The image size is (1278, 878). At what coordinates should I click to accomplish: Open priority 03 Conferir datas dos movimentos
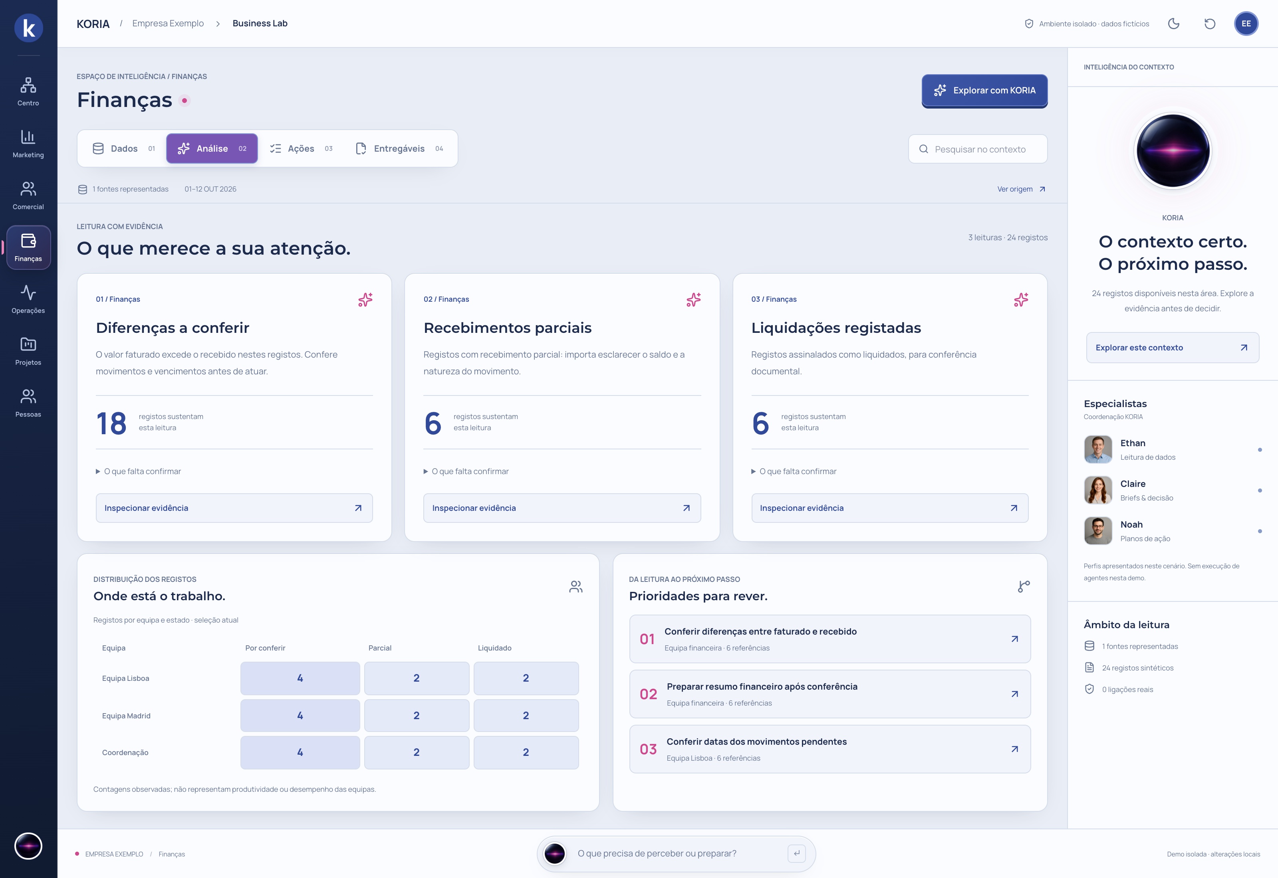[x=830, y=749]
